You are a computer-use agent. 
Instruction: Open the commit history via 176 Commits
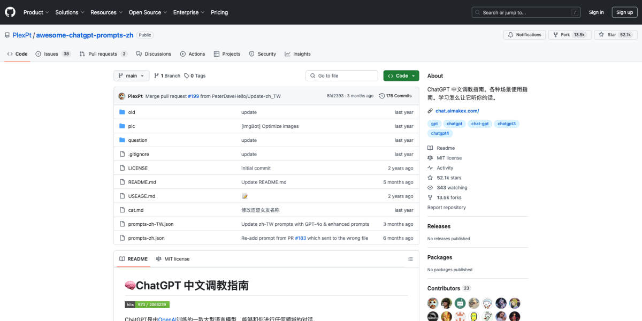click(x=396, y=95)
